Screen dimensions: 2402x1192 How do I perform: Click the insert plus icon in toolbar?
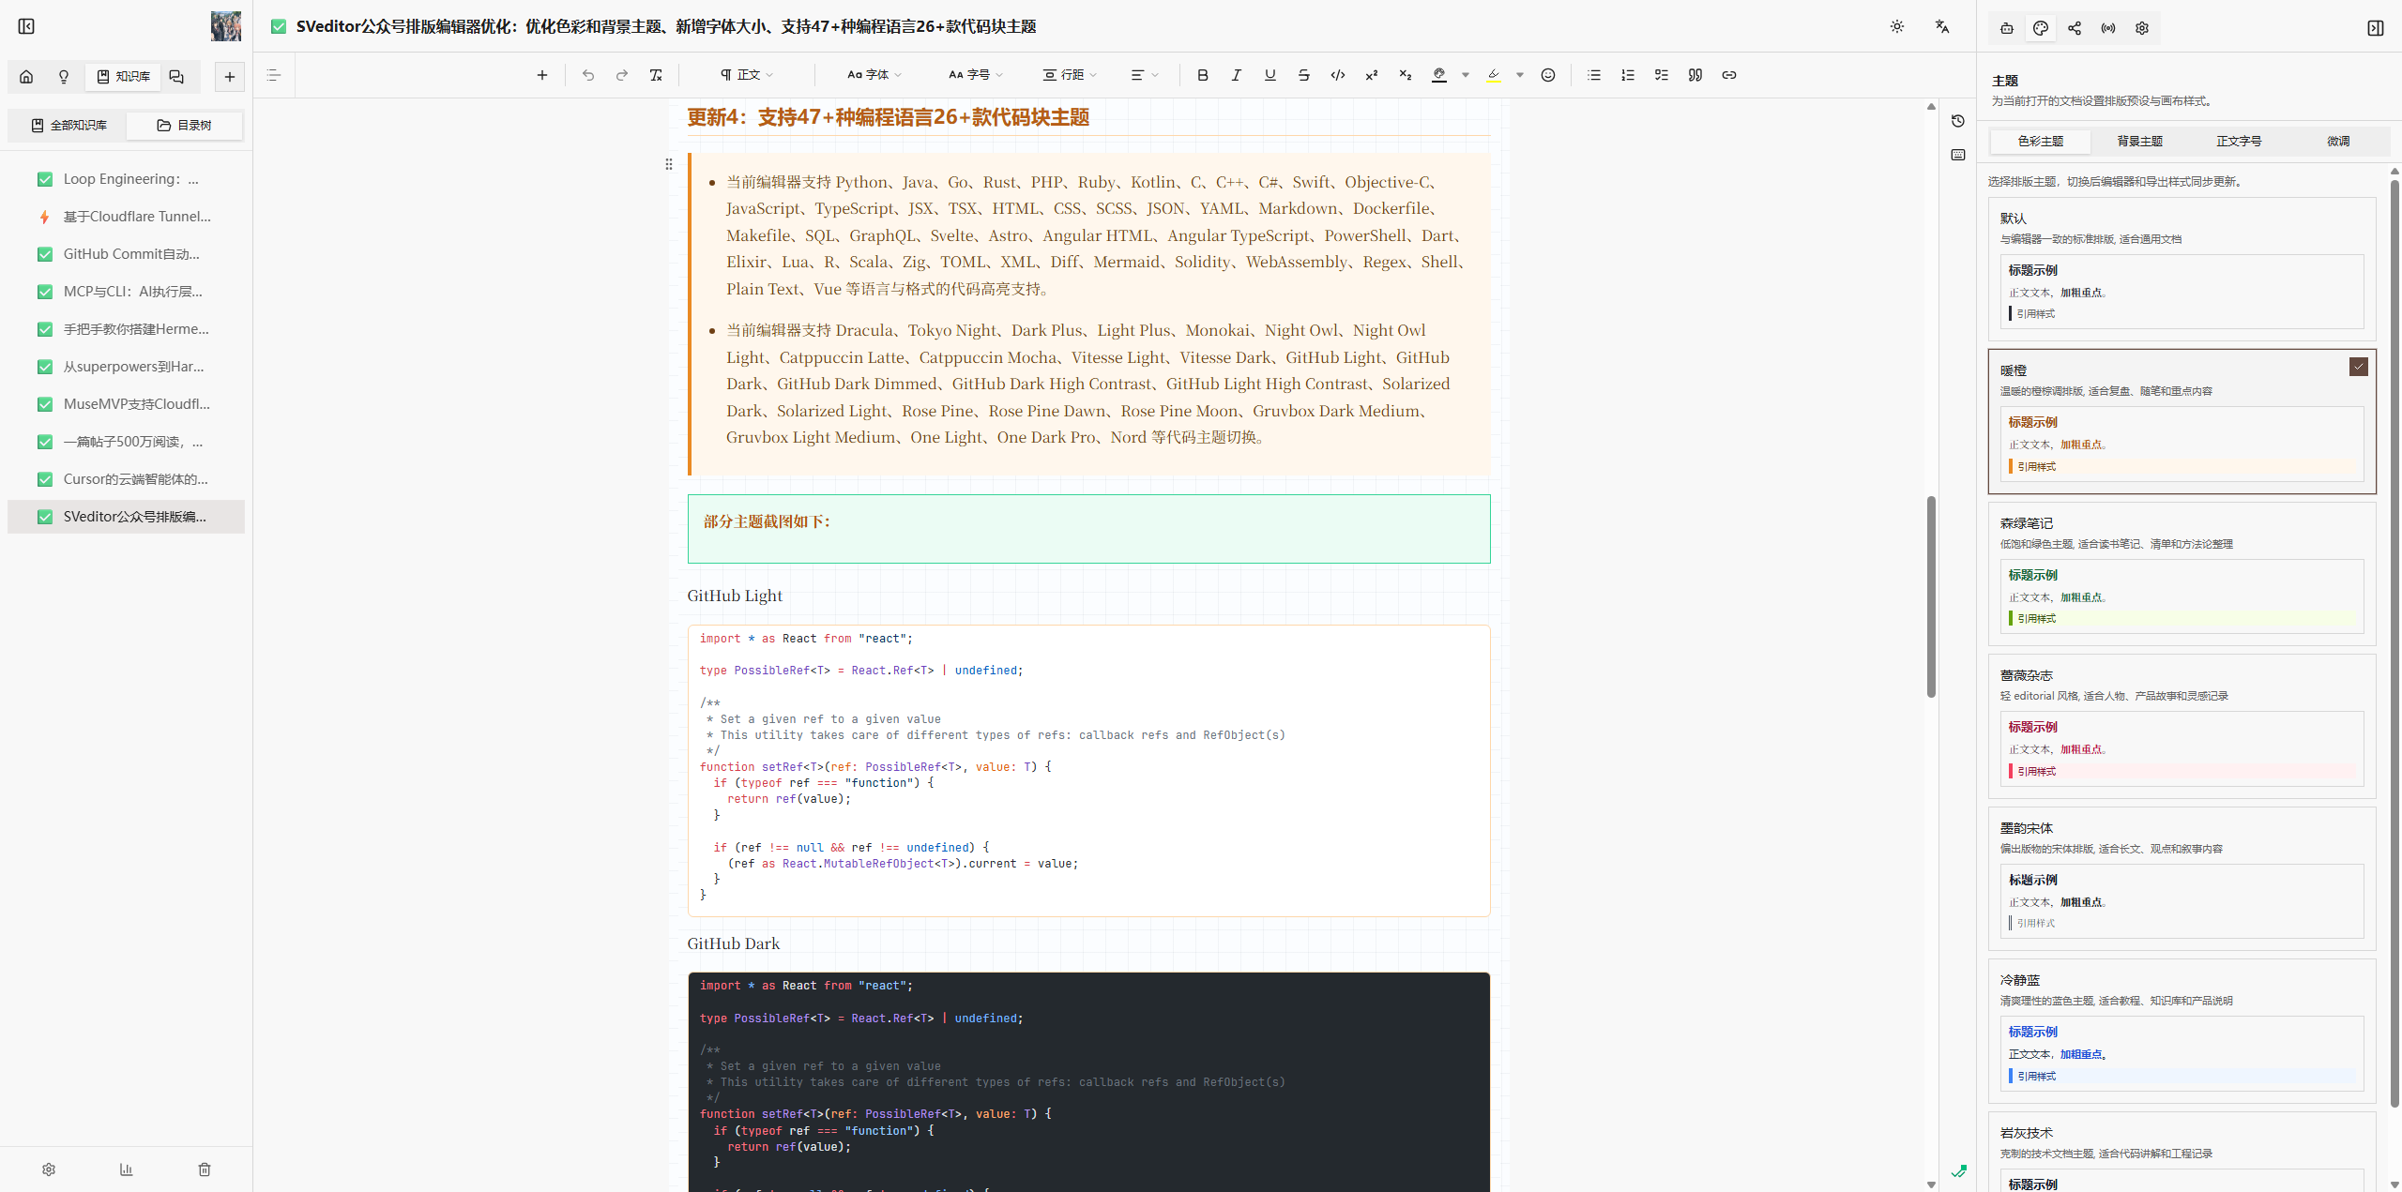(542, 75)
